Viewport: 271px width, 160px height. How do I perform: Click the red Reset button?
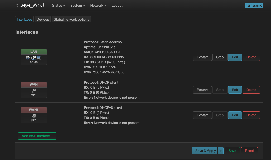coord(249,151)
